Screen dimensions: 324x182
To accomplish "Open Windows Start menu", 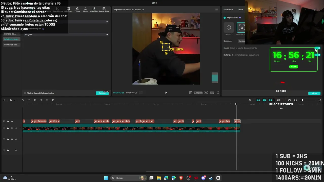I will pos(106,178).
